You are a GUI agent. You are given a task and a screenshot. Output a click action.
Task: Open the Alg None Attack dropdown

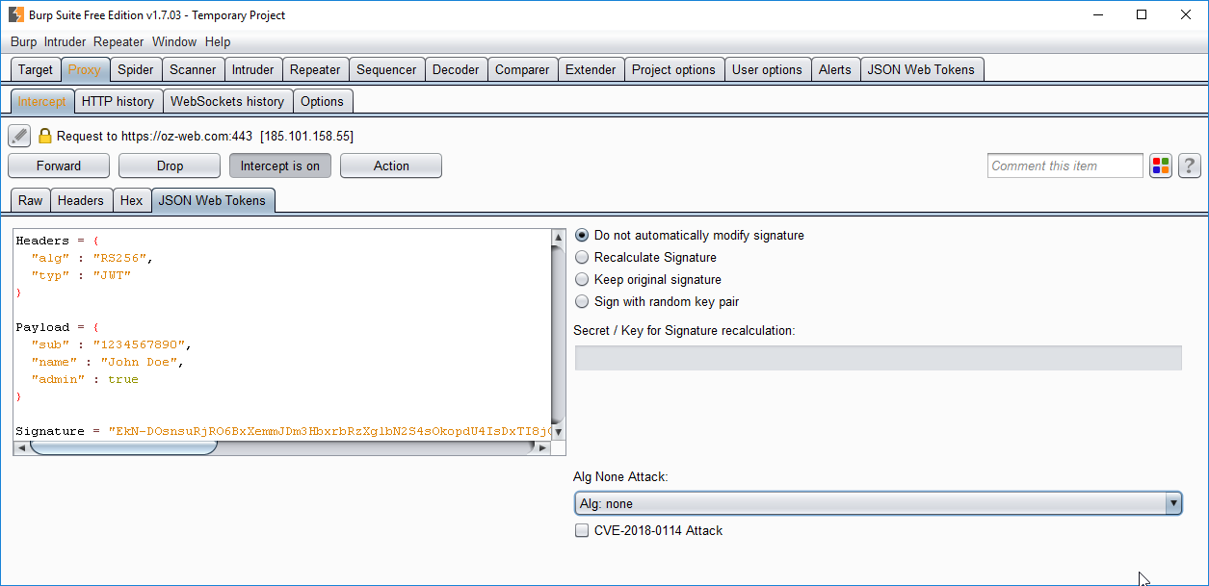878,503
